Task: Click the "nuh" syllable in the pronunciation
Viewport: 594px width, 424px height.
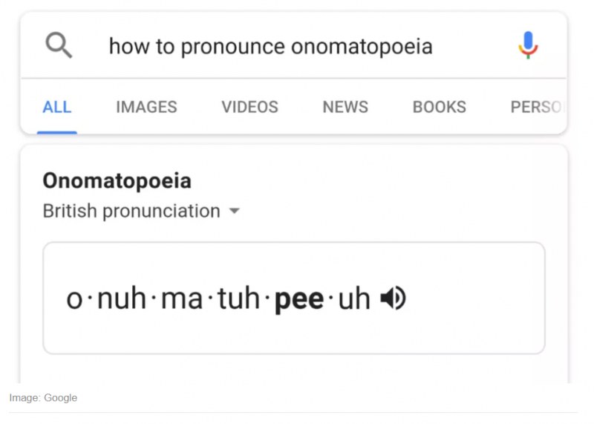Action: coord(122,299)
